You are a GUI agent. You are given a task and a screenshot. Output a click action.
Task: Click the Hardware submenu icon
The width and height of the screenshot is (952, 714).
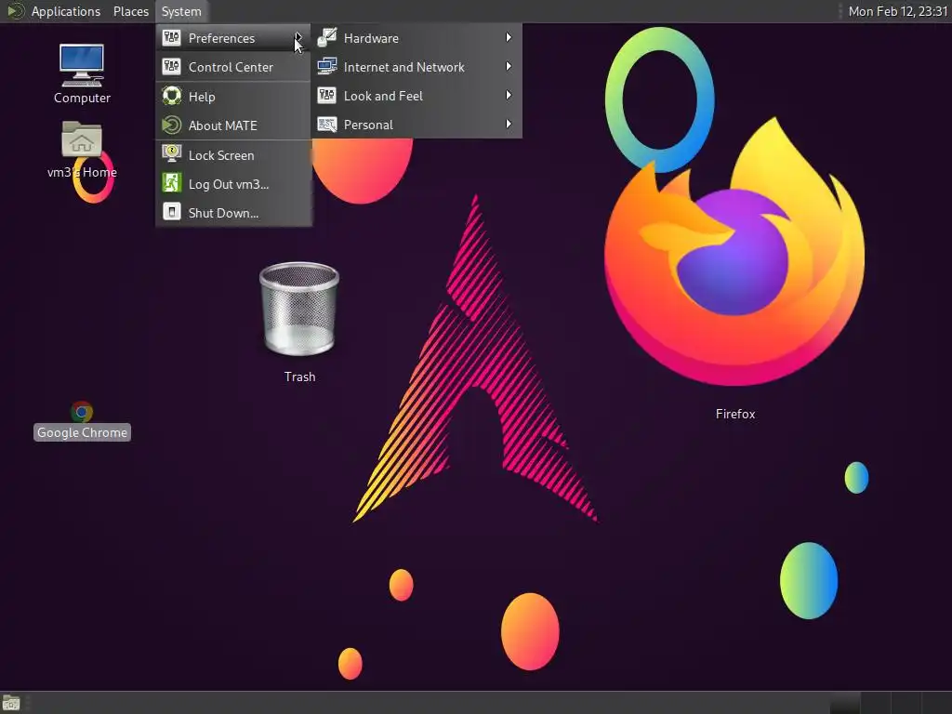(326, 37)
